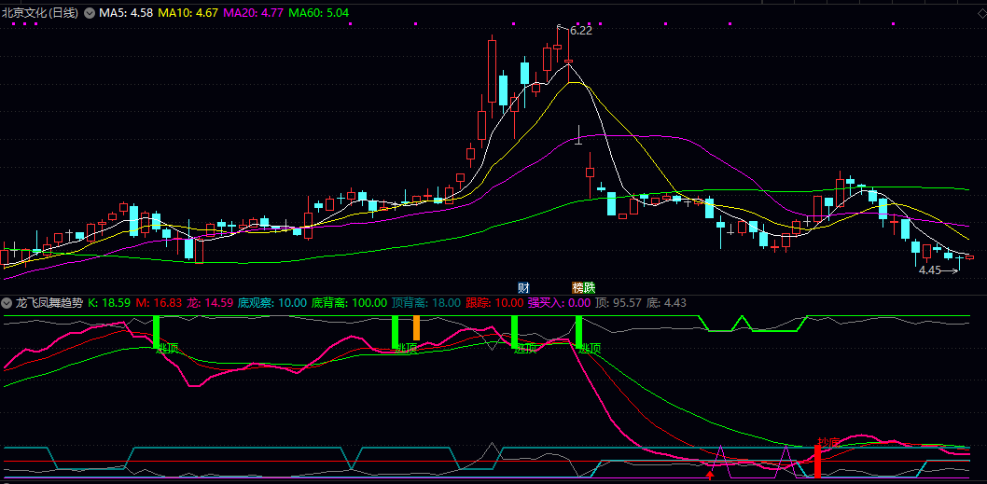Click the 财 finance event marker
987x484 pixels.
click(523, 287)
